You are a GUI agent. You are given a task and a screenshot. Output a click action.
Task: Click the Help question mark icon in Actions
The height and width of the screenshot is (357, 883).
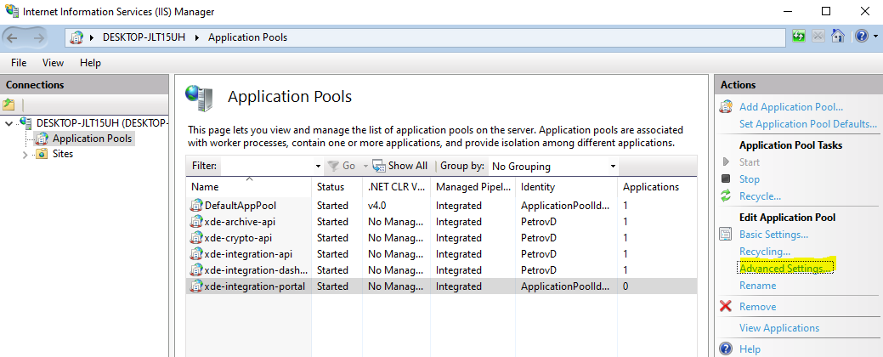727,348
